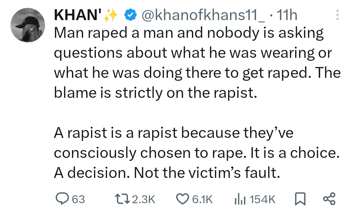The width and height of the screenshot is (355, 214).
Task: Click the 11h timestamp
Action: tap(287, 15)
